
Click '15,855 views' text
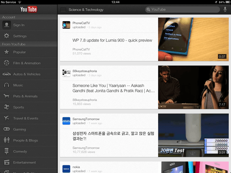coord(82,104)
